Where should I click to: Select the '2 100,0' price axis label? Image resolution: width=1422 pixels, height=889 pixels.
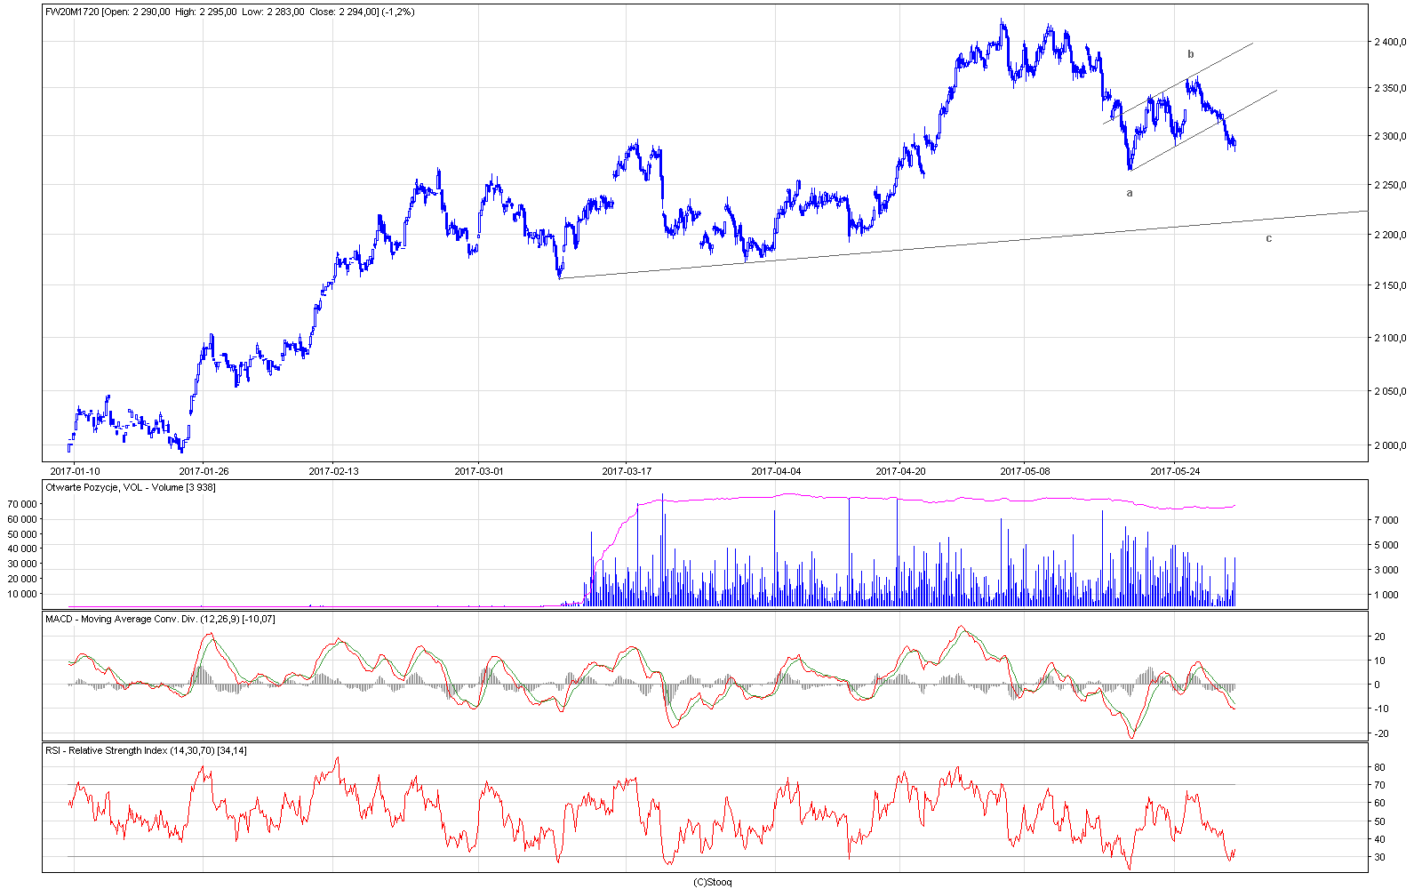[1390, 338]
